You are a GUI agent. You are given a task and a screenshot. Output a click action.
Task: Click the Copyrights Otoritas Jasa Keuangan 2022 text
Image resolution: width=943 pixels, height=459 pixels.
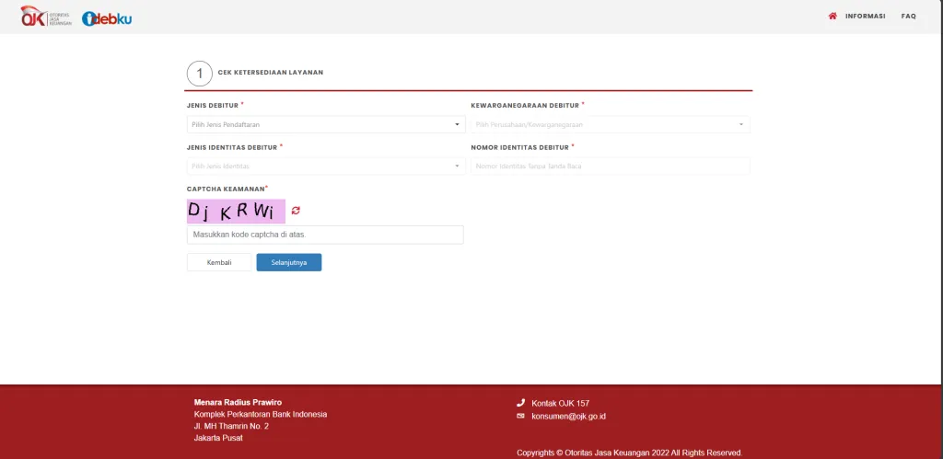pos(630,453)
